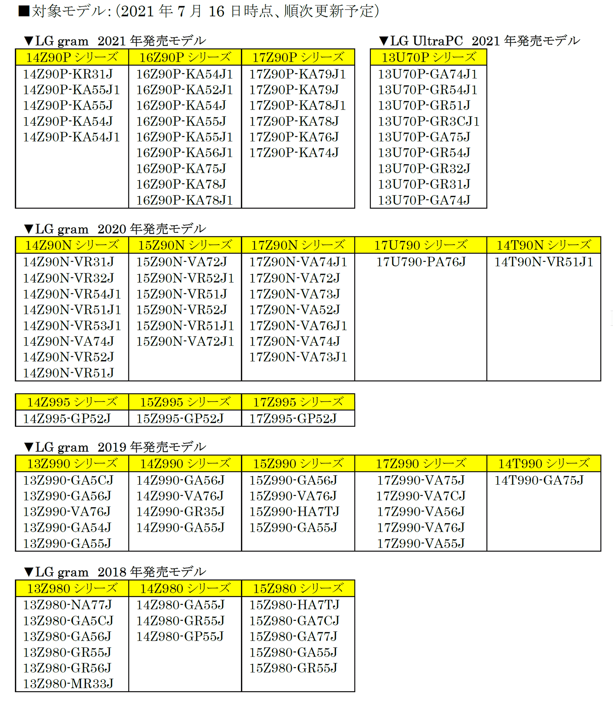Select model 13Z990-GA5CJ
The image size is (613, 715).
[68, 480]
